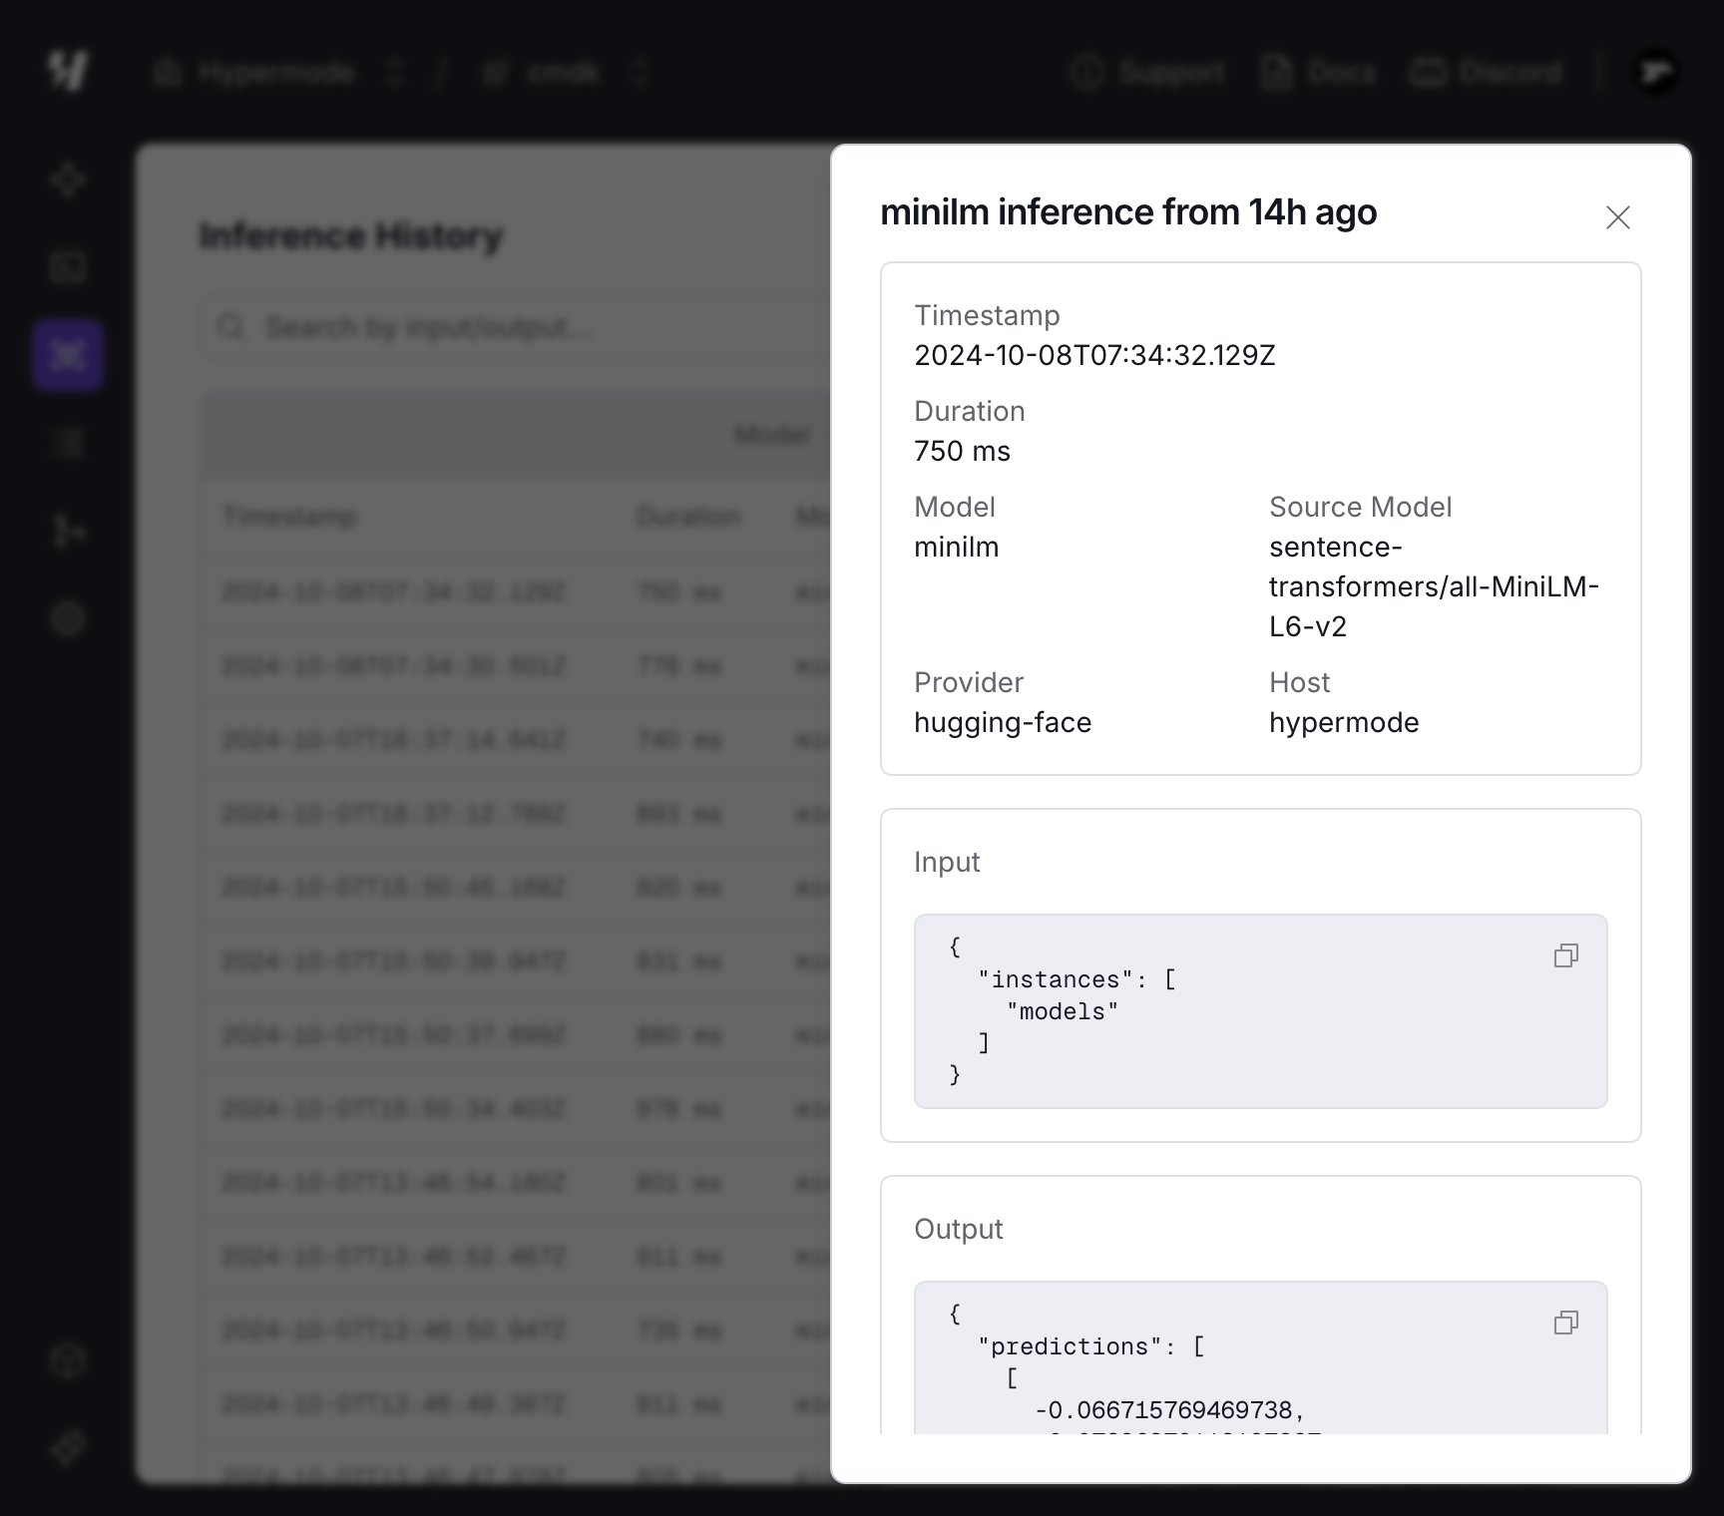Click the terminal-style sidebar icon

coord(68,267)
